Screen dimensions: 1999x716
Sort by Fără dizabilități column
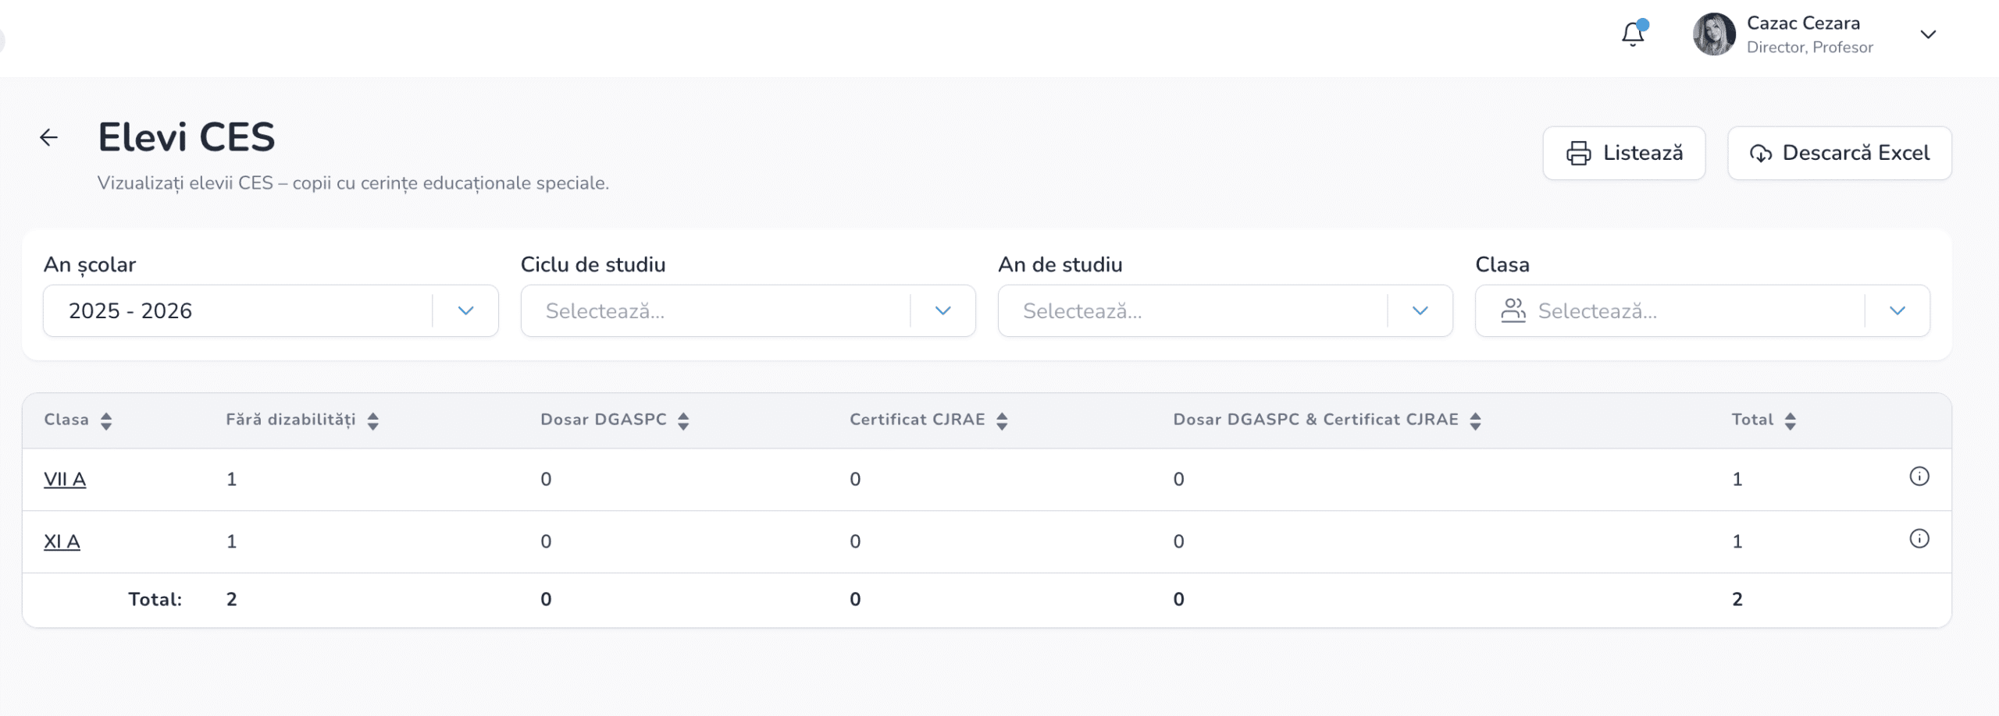tap(372, 421)
